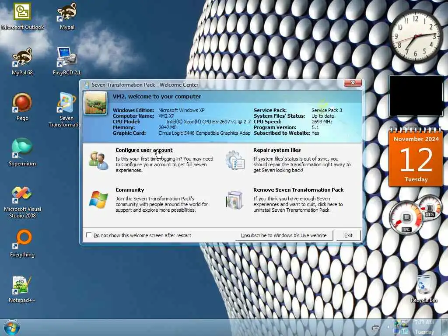Click the 'VM2, welcome to your computer' heading
This screenshot has height=336, width=448.
coord(157,96)
